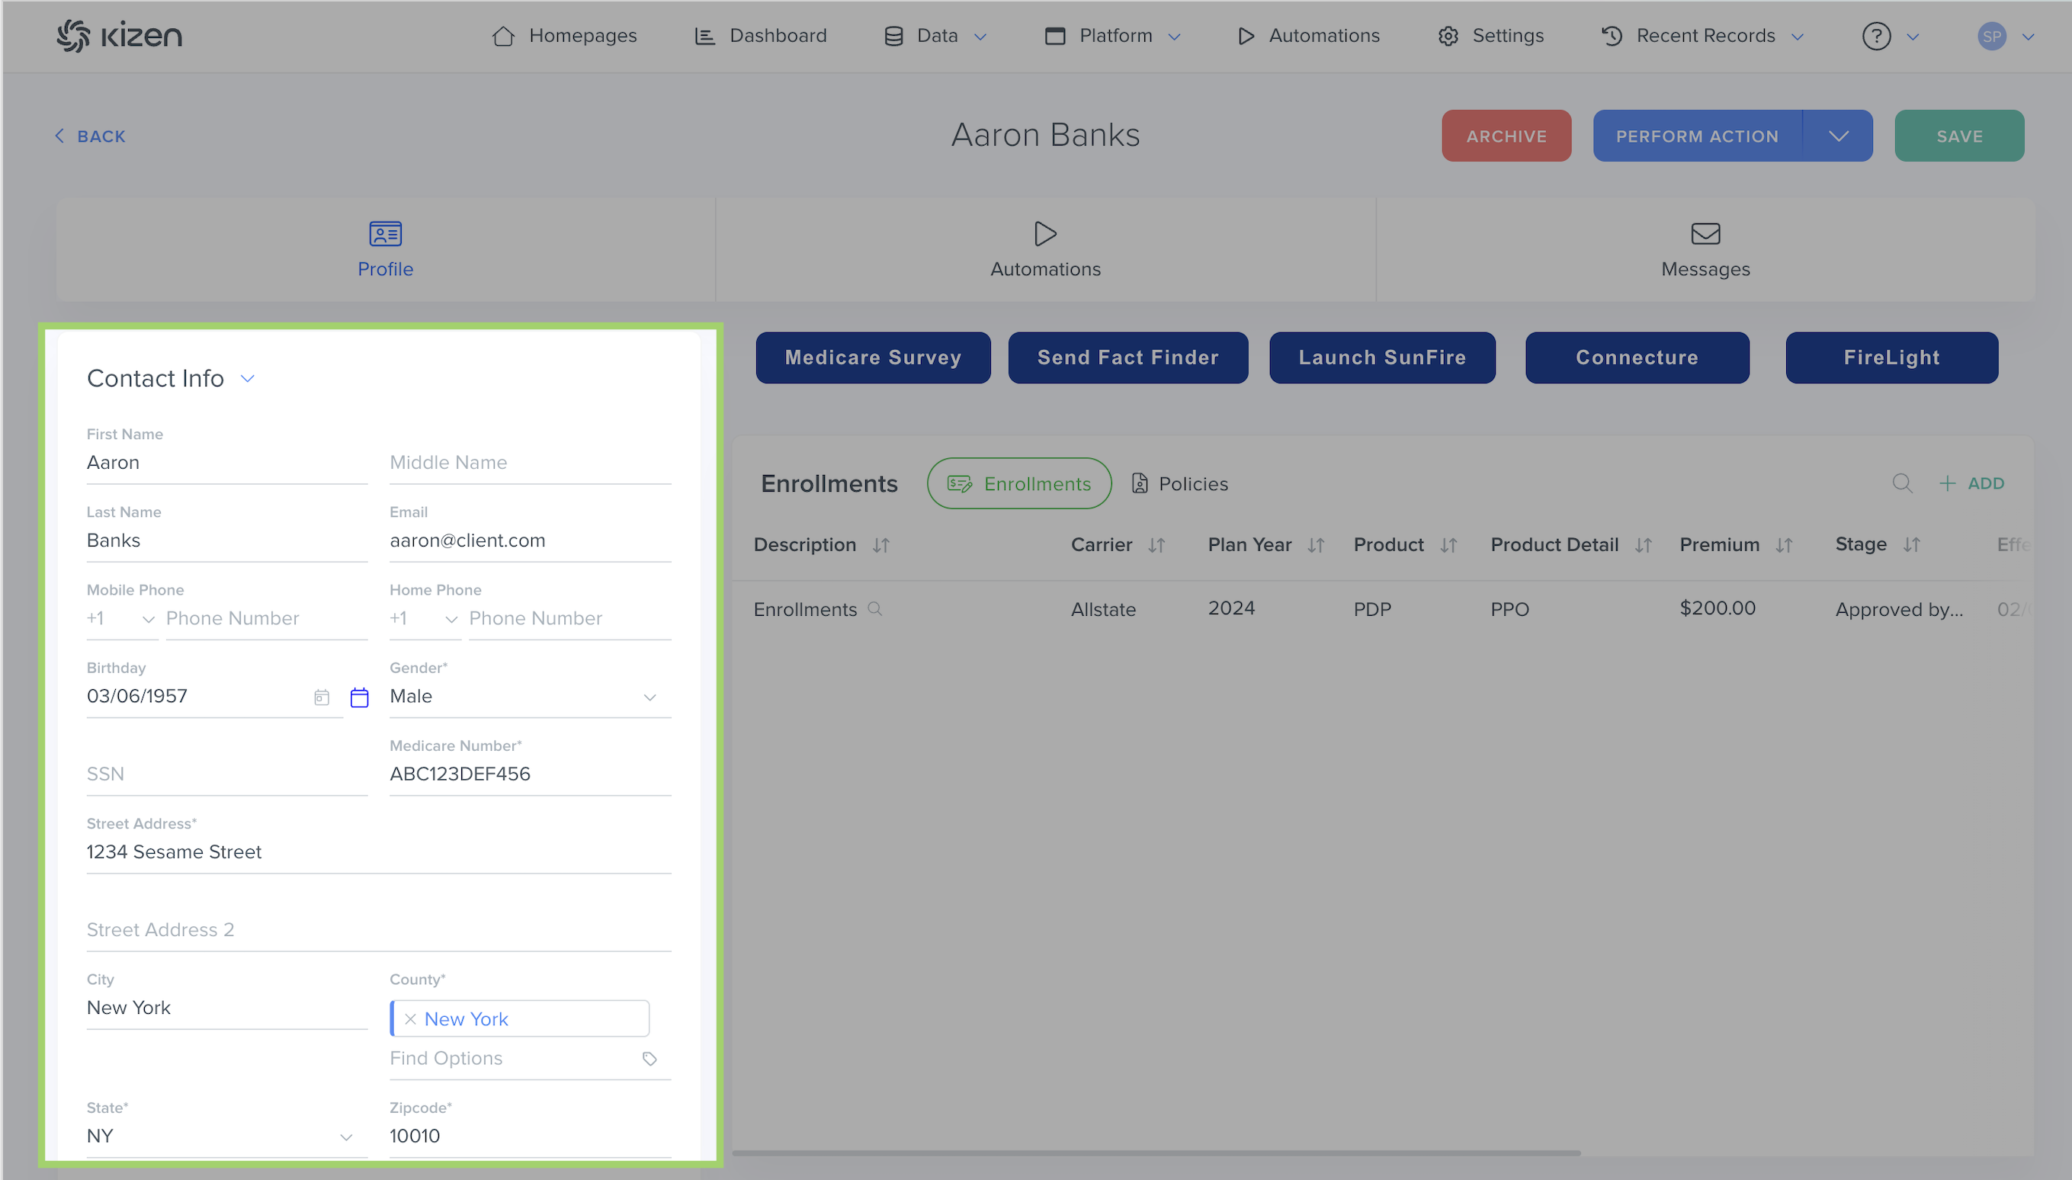2072x1180 pixels.
Task: Toggle the Enrollments pill view
Action: pyautogui.click(x=1018, y=484)
